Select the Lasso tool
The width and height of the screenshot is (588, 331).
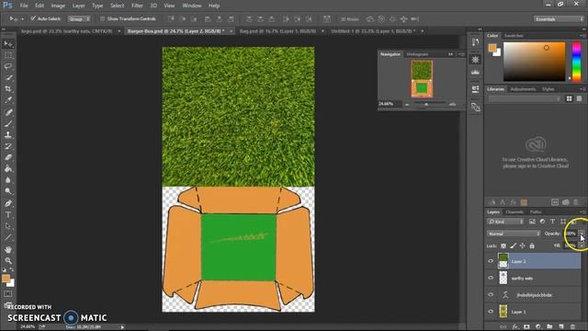[x=8, y=66]
